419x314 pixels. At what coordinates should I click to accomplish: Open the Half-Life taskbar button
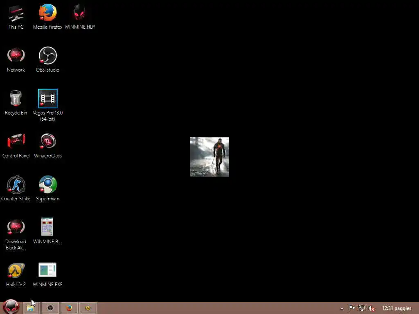(x=88, y=308)
